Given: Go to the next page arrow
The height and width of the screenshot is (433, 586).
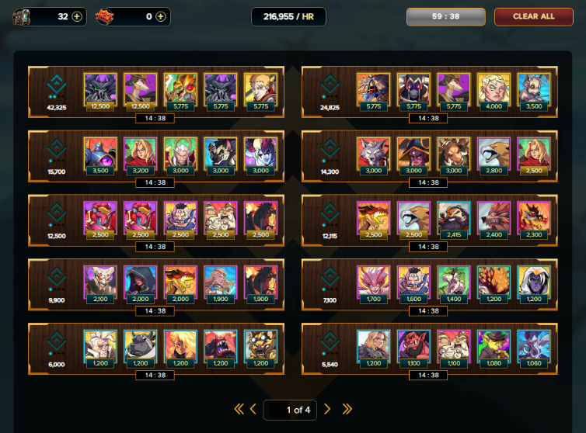Looking at the screenshot, I should coord(327,410).
